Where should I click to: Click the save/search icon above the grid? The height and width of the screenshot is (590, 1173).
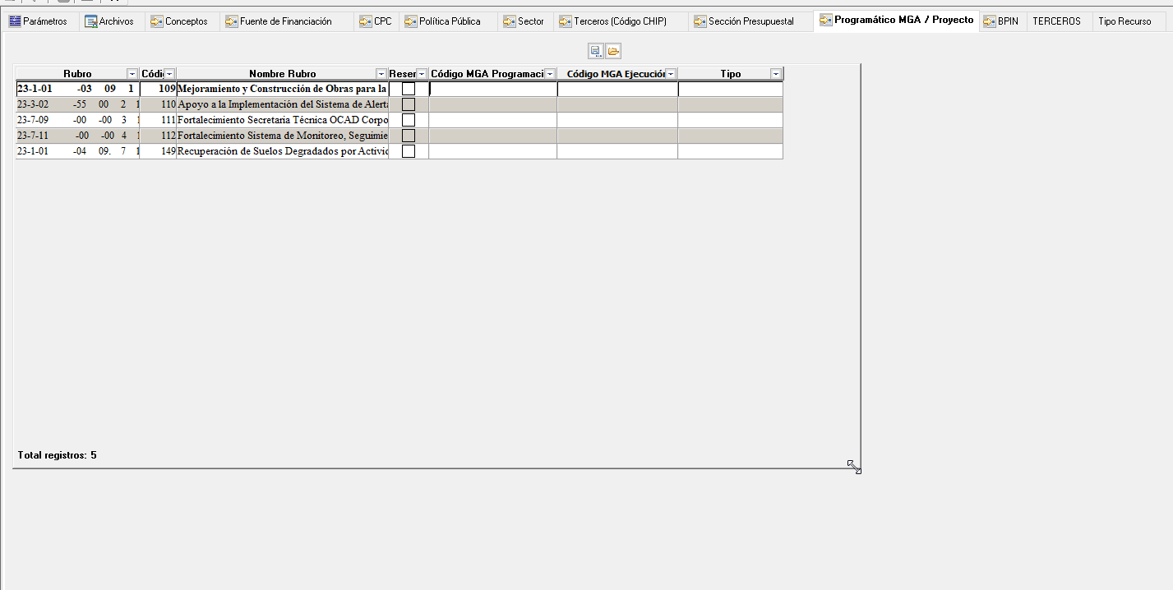tap(596, 52)
